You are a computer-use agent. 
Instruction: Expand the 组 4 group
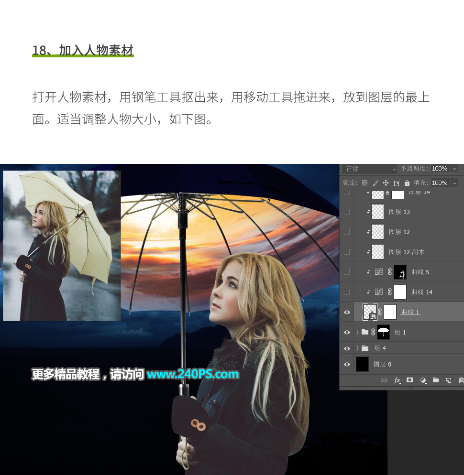point(357,348)
